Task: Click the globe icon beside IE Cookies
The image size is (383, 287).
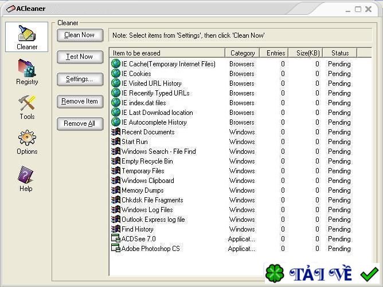Action: click(x=116, y=73)
